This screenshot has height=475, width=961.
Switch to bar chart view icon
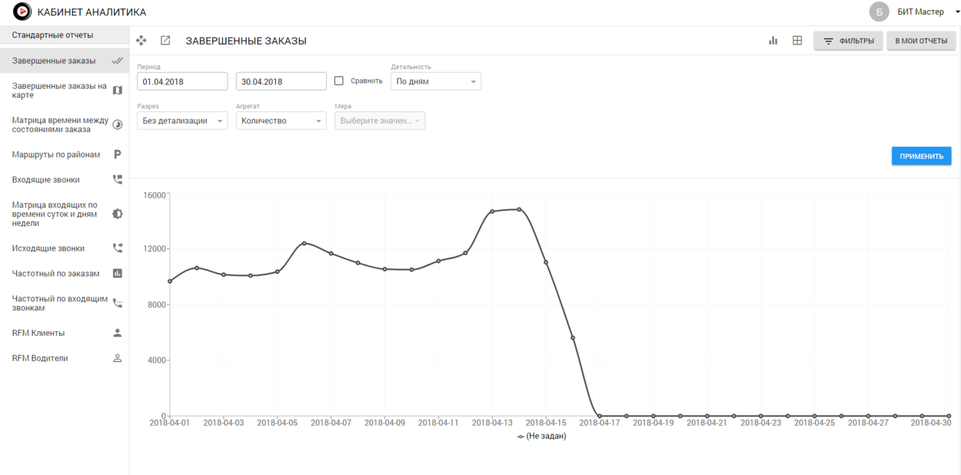773,41
